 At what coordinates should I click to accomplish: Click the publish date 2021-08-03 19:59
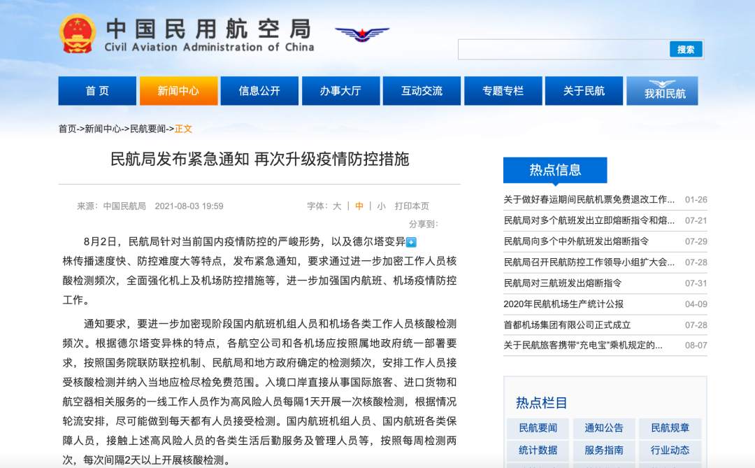click(x=189, y=206)
